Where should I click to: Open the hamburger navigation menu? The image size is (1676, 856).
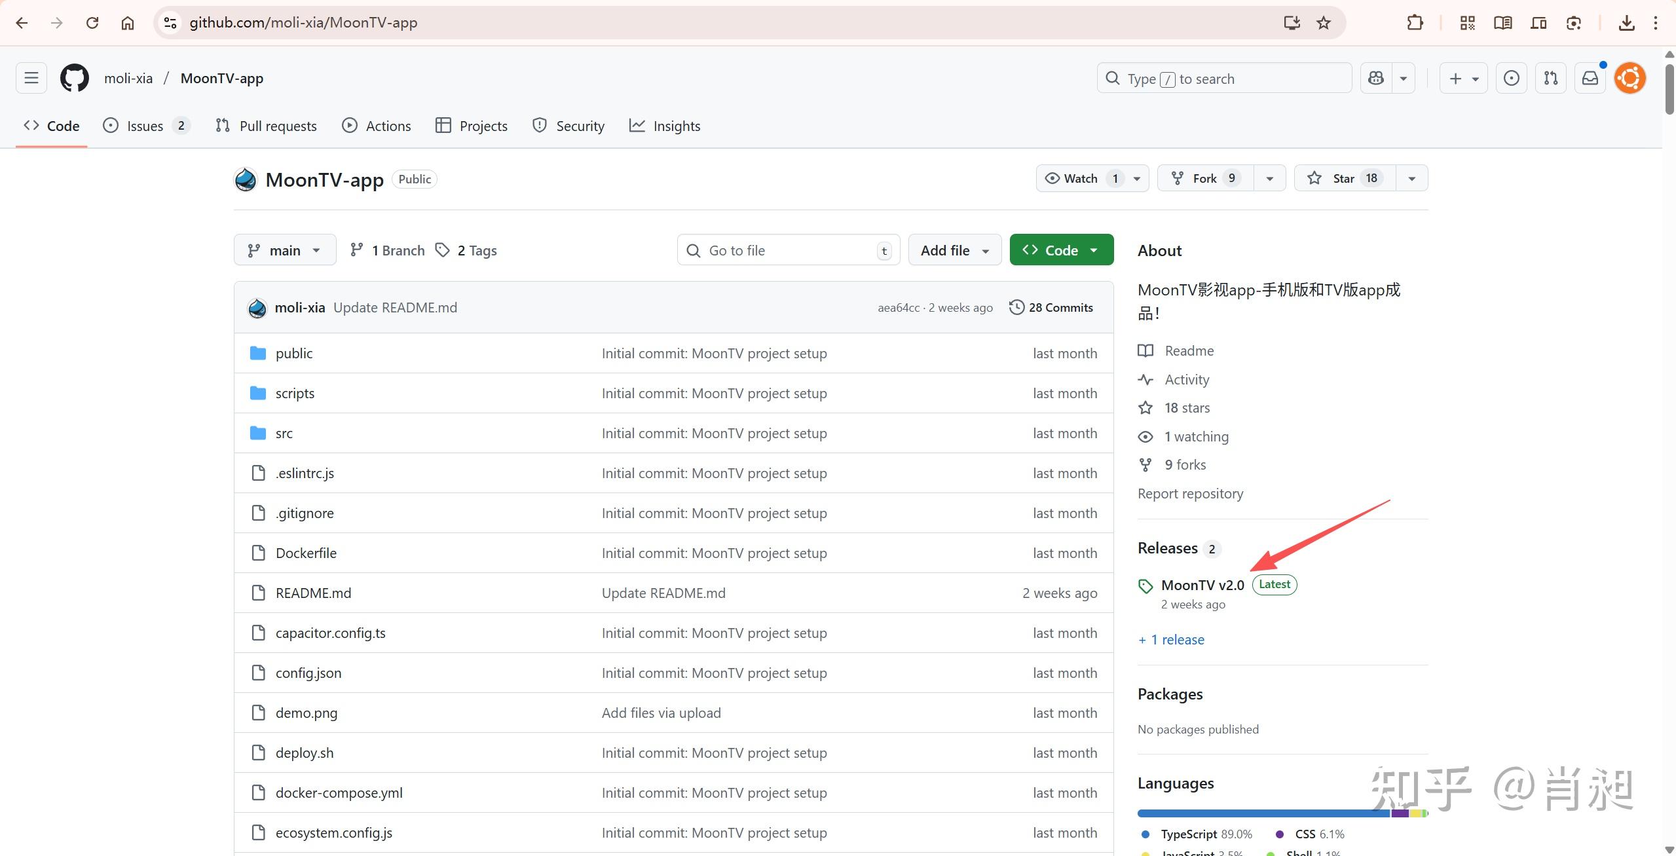click(x=31, y=79)
